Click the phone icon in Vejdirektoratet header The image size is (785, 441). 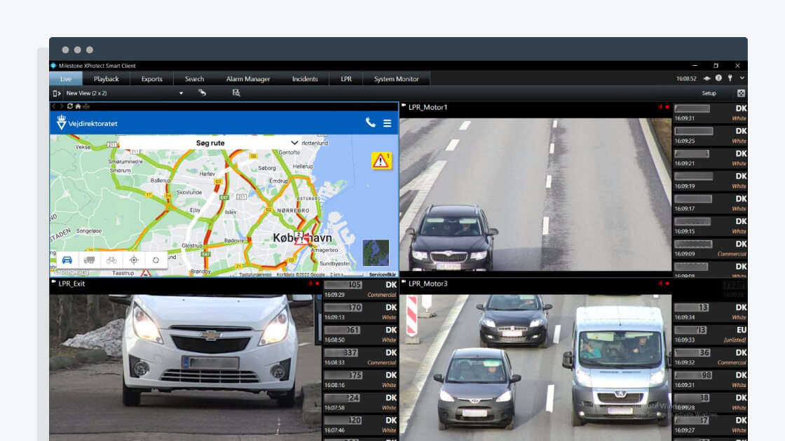370,123
